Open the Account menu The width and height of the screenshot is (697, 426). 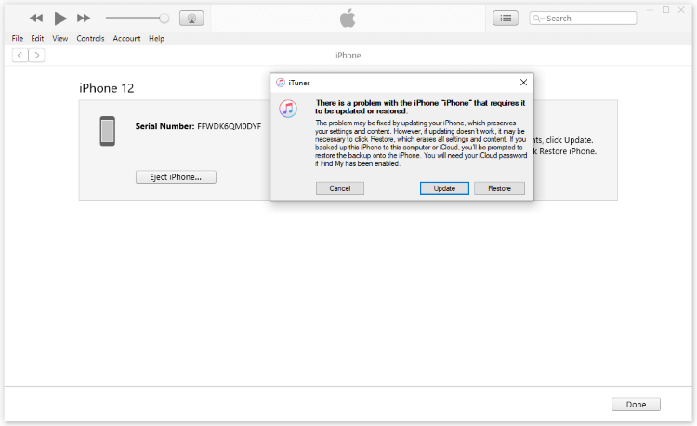126,39
